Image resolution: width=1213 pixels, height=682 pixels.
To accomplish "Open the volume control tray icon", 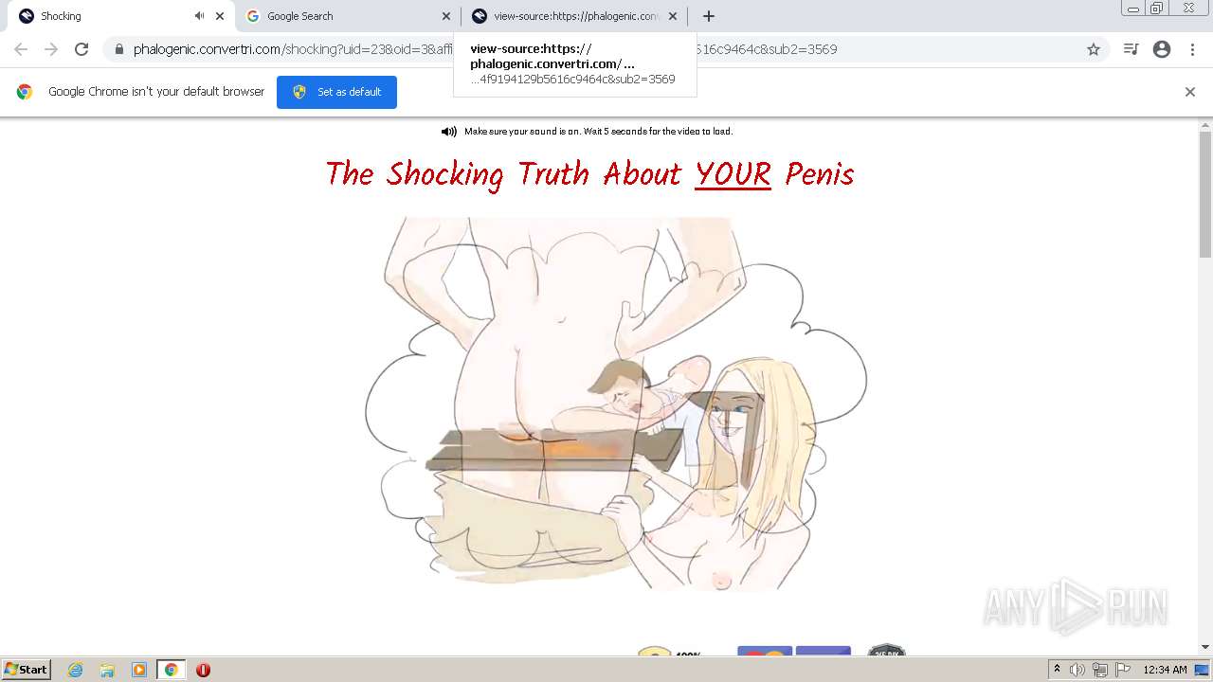I will (1077, 670).
